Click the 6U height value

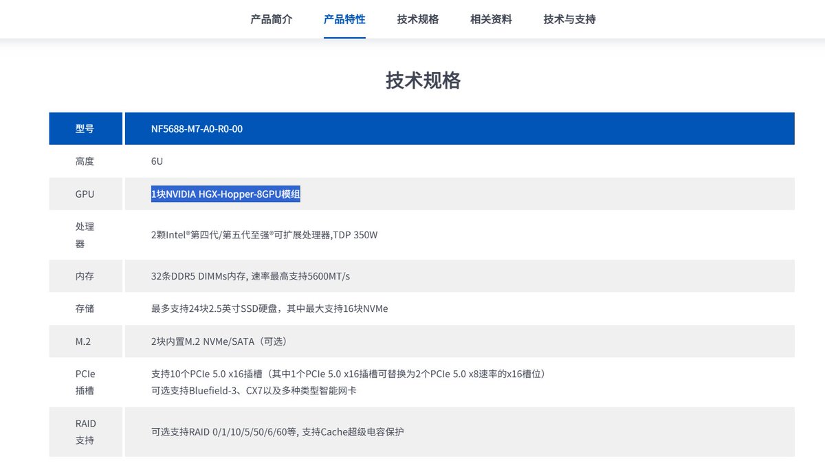click(157, 161)
